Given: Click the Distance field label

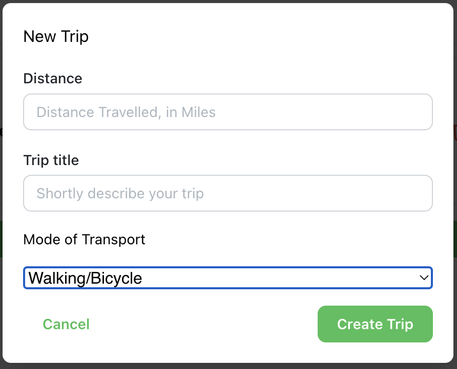Looking at the screenshot, I should (x=53, y=79).
